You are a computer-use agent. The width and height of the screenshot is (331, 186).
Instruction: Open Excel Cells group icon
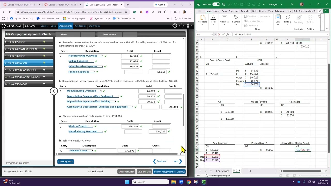click(x=278, y=19)
